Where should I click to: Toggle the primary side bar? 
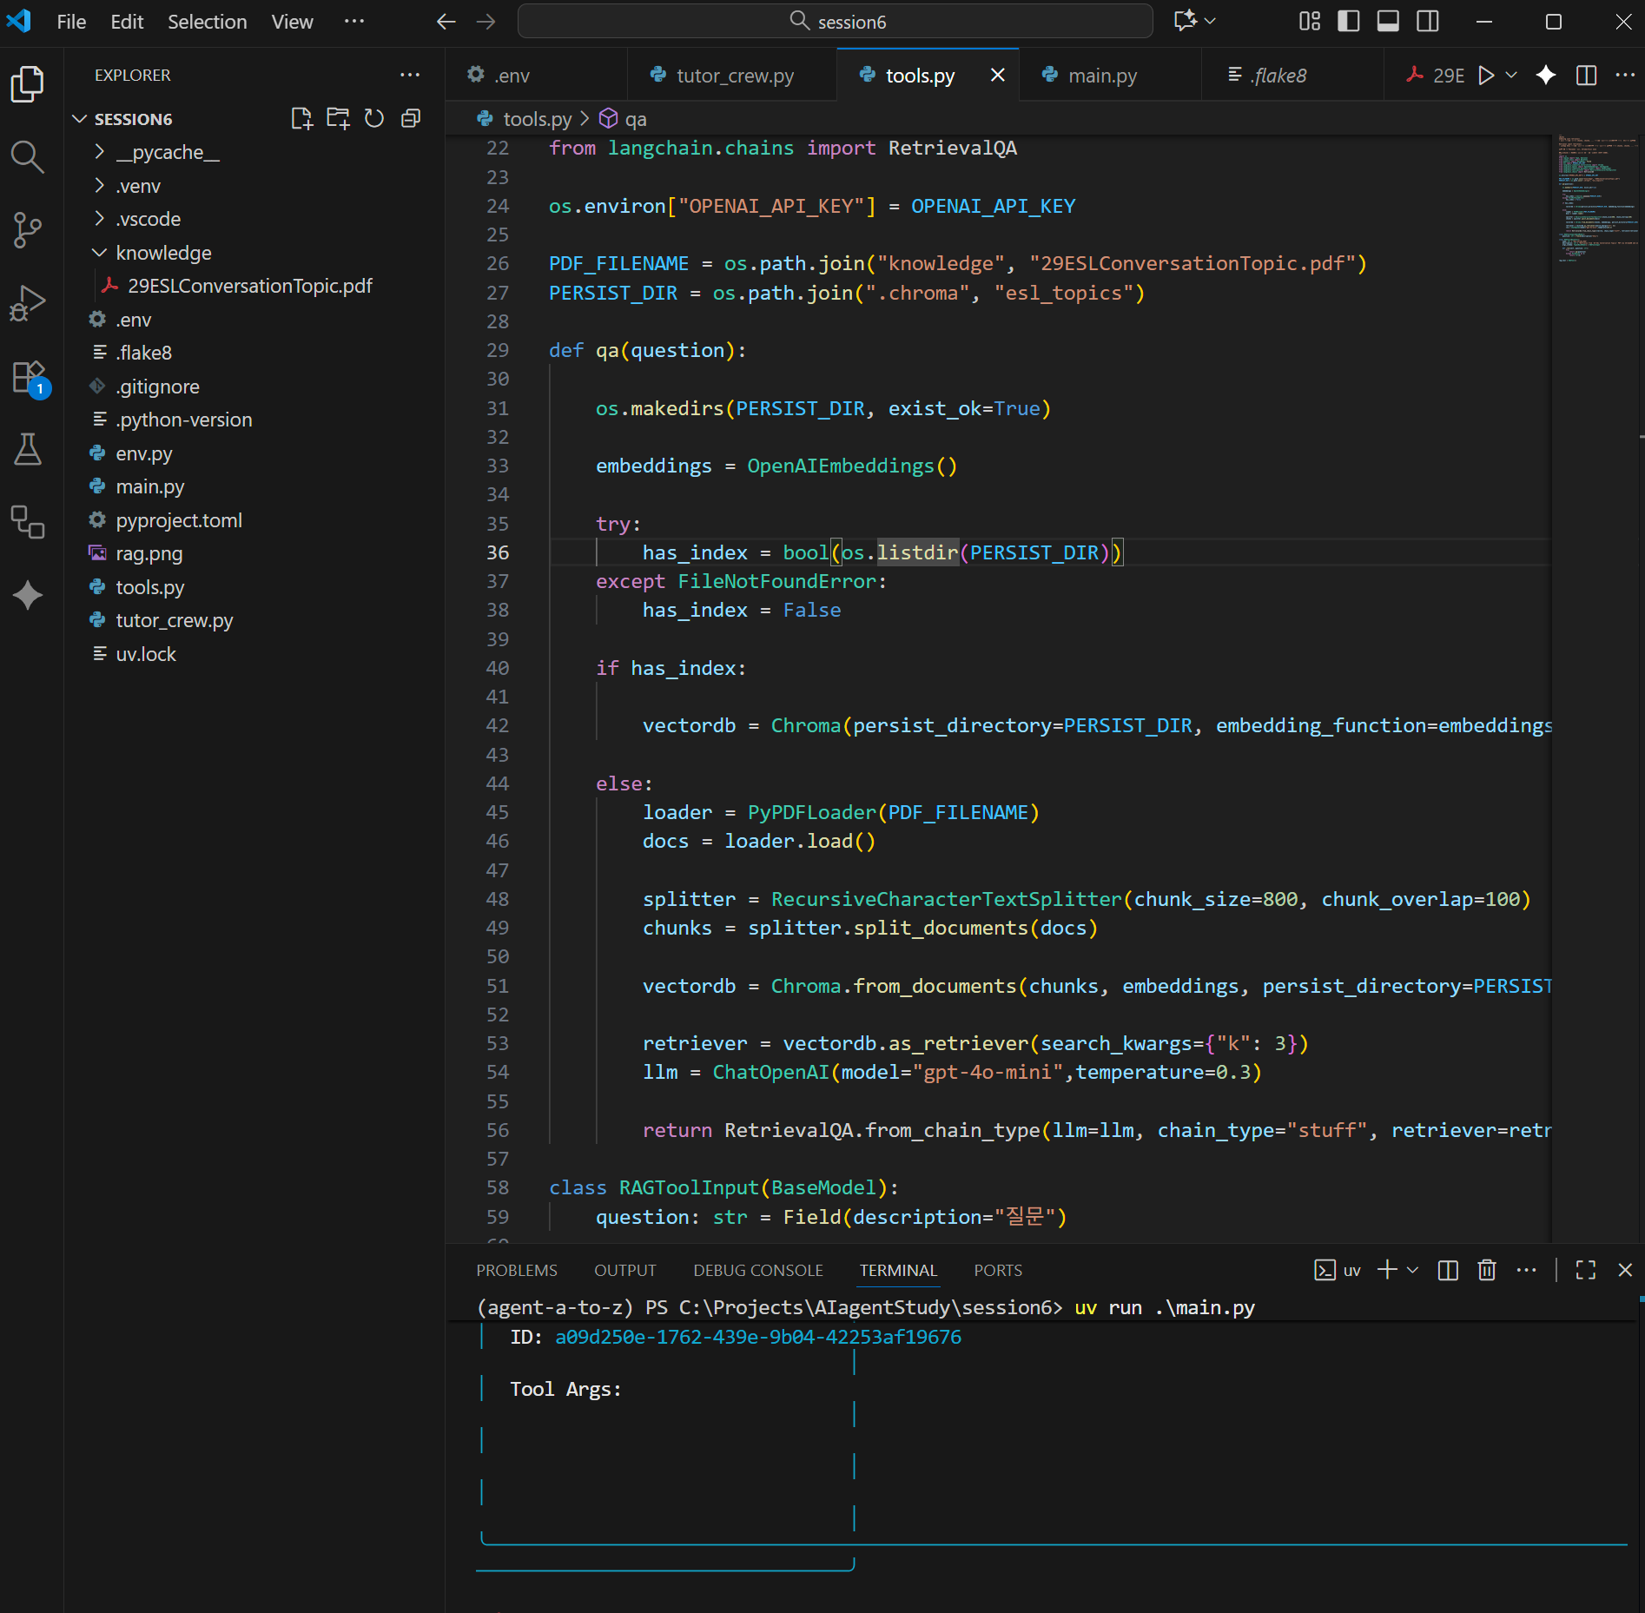[1348, 22]
